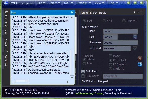
Task: Click the Log scroll up arrow
Action: pyautogui.click(x=72, y=18)
